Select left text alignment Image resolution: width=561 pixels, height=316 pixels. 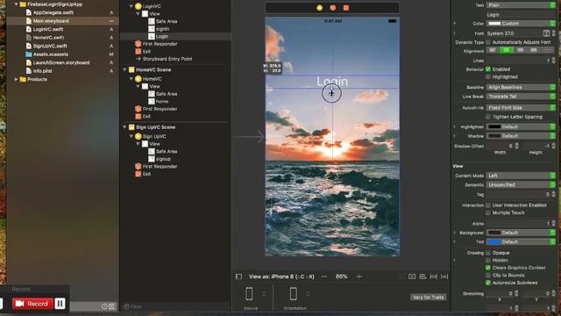(x=493, y=51)
